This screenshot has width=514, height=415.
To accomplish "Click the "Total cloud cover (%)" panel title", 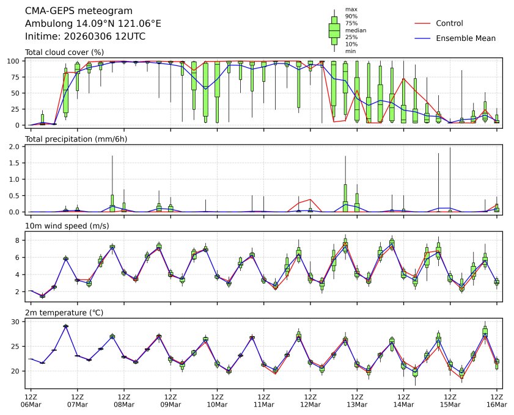I will [64, 52].
